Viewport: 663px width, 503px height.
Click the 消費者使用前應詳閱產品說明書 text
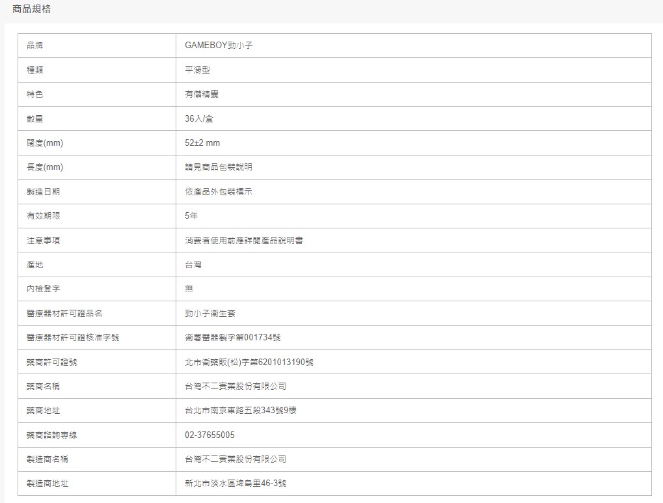(x=244, y=240)
